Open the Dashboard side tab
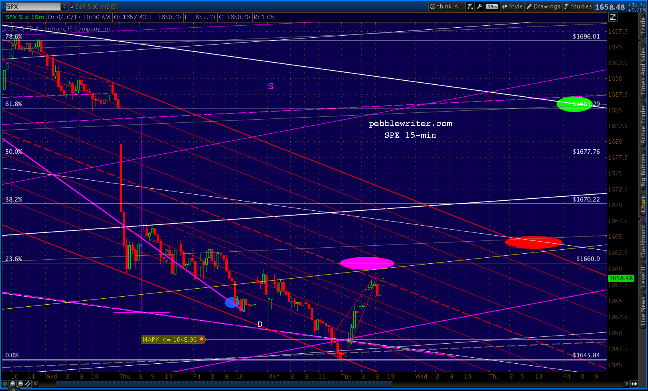This screenshot has width=648, height=391. point(643,240)
